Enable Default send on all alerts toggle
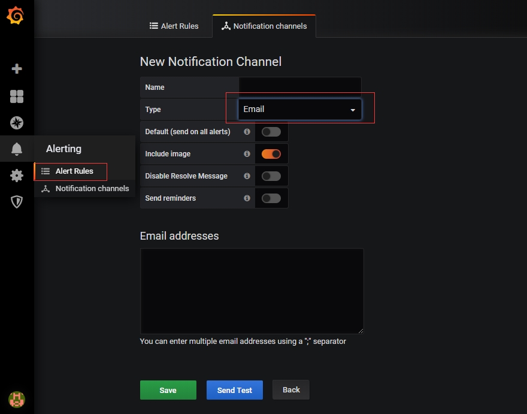527x414 pixels. pyautogui.click(x=271, y=132)
